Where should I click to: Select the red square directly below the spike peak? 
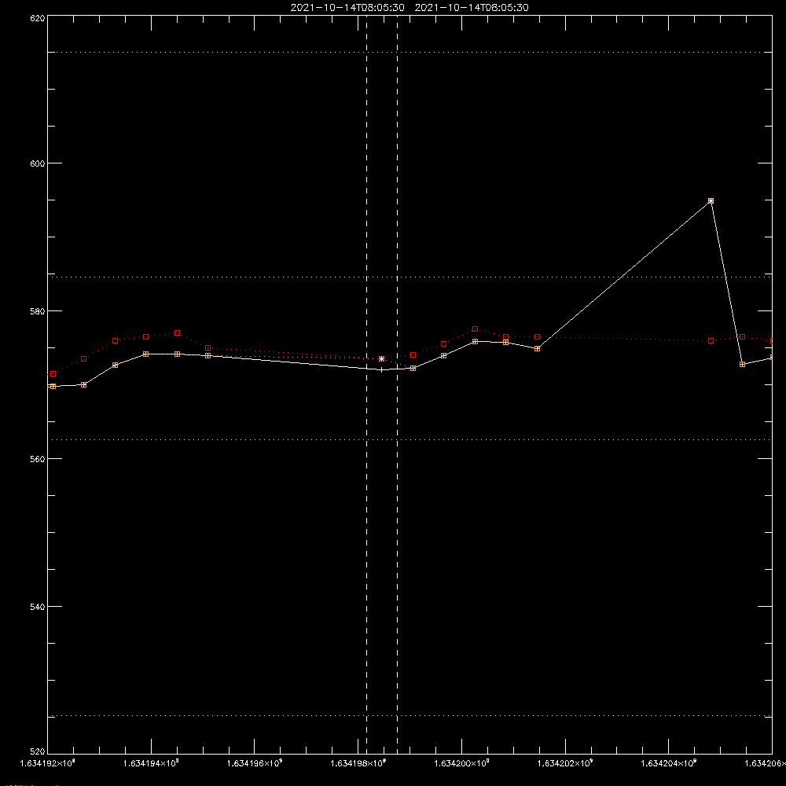pos(711,341)
